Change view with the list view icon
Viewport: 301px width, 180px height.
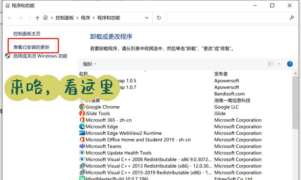pos(271,64)
